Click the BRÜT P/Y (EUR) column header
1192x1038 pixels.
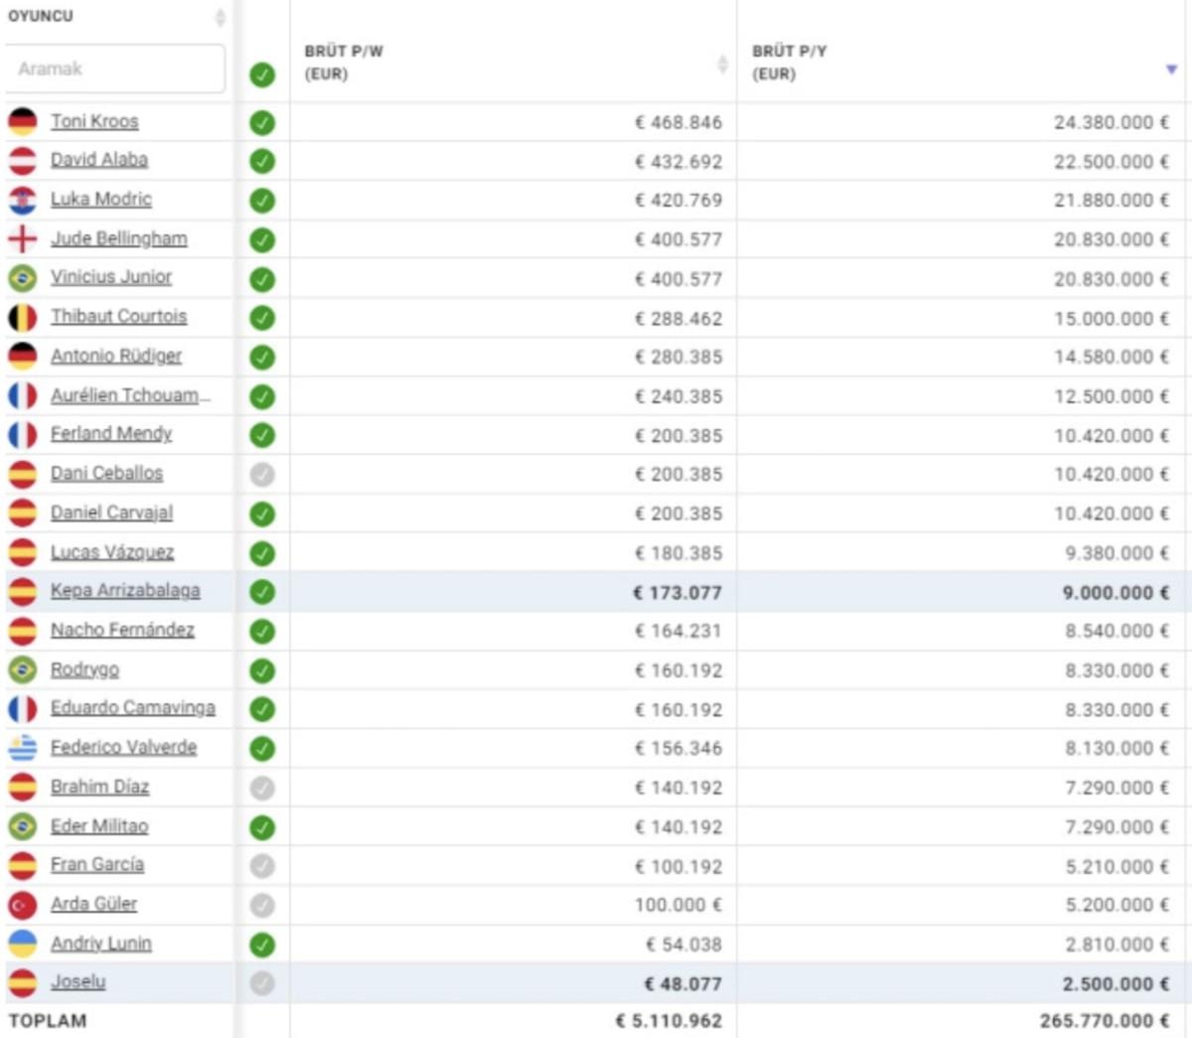pos(790,63)
